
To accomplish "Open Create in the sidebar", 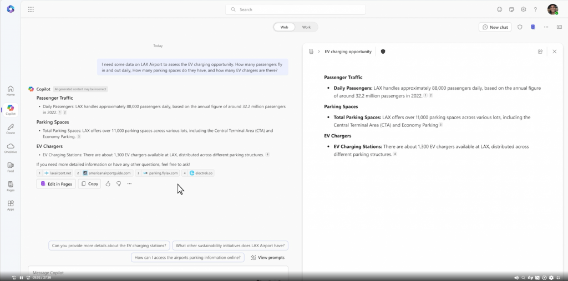I will click(x=11, y=129).
